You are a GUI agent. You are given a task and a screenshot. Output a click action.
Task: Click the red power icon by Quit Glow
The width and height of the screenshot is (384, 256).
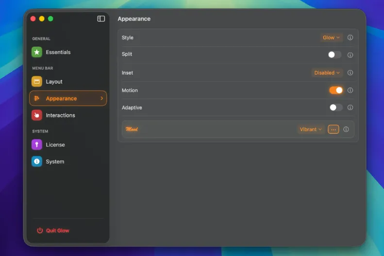coord(40,231)
